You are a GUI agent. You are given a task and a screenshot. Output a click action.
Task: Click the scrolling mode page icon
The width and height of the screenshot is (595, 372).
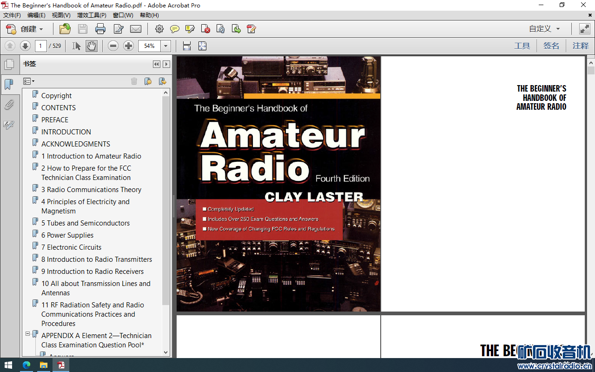tap(187, 46)
